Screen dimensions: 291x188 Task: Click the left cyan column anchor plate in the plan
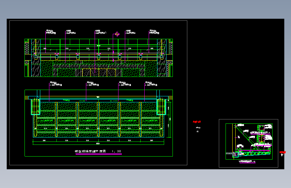click(x=36, y=107)
